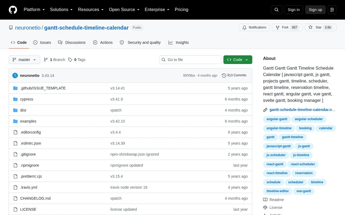Click the Notifications button
This screenshot has width=345, height=215.
(x=254, y=27)
